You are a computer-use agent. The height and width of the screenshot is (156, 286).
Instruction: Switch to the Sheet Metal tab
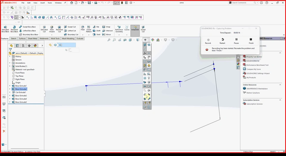point(33,39)
